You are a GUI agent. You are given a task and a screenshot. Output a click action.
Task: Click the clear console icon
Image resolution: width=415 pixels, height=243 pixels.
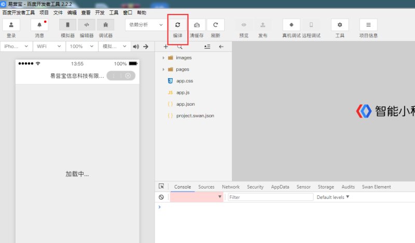coord(161,197)
